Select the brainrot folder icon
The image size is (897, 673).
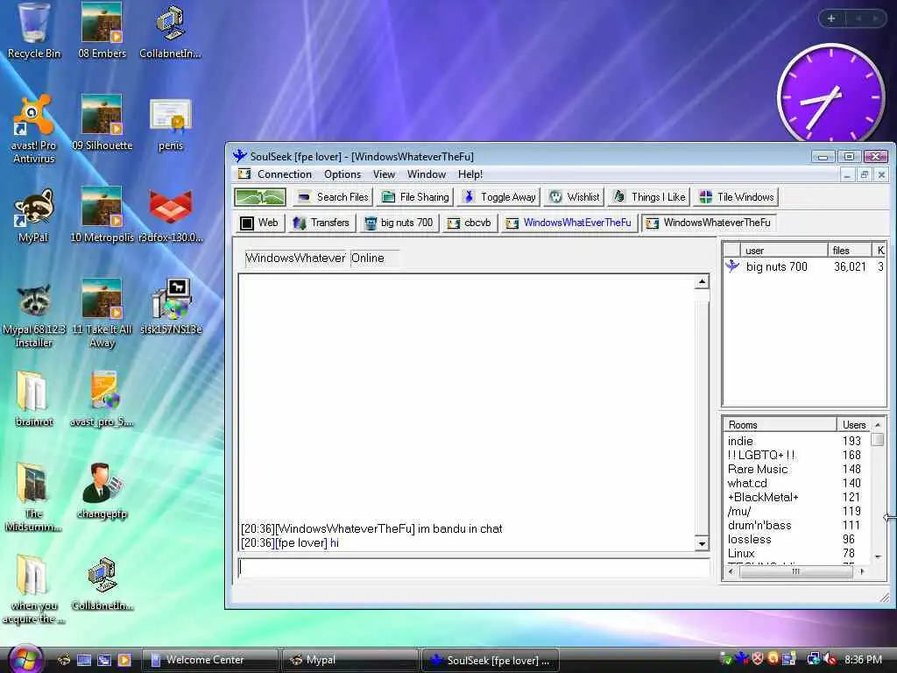(34, 399)
